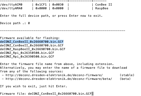
Task: Select the deCONZ_RaspBeeII_0x26690700.bin.GCF entry
Action: 33,49
